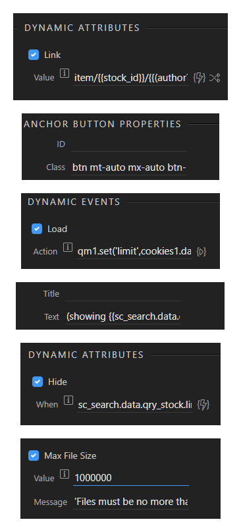
Task: Edit the Text field starting with (showing
Action: pyautogui.click(x=122, y=317)
